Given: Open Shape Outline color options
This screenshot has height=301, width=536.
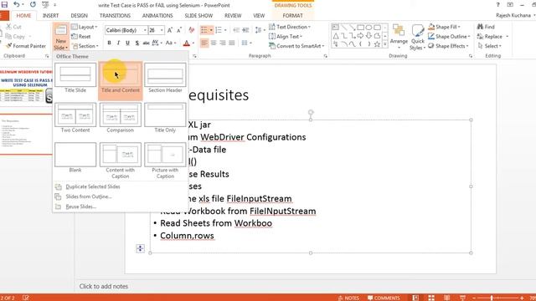Looking at the screenshot, I should point(449,36).
